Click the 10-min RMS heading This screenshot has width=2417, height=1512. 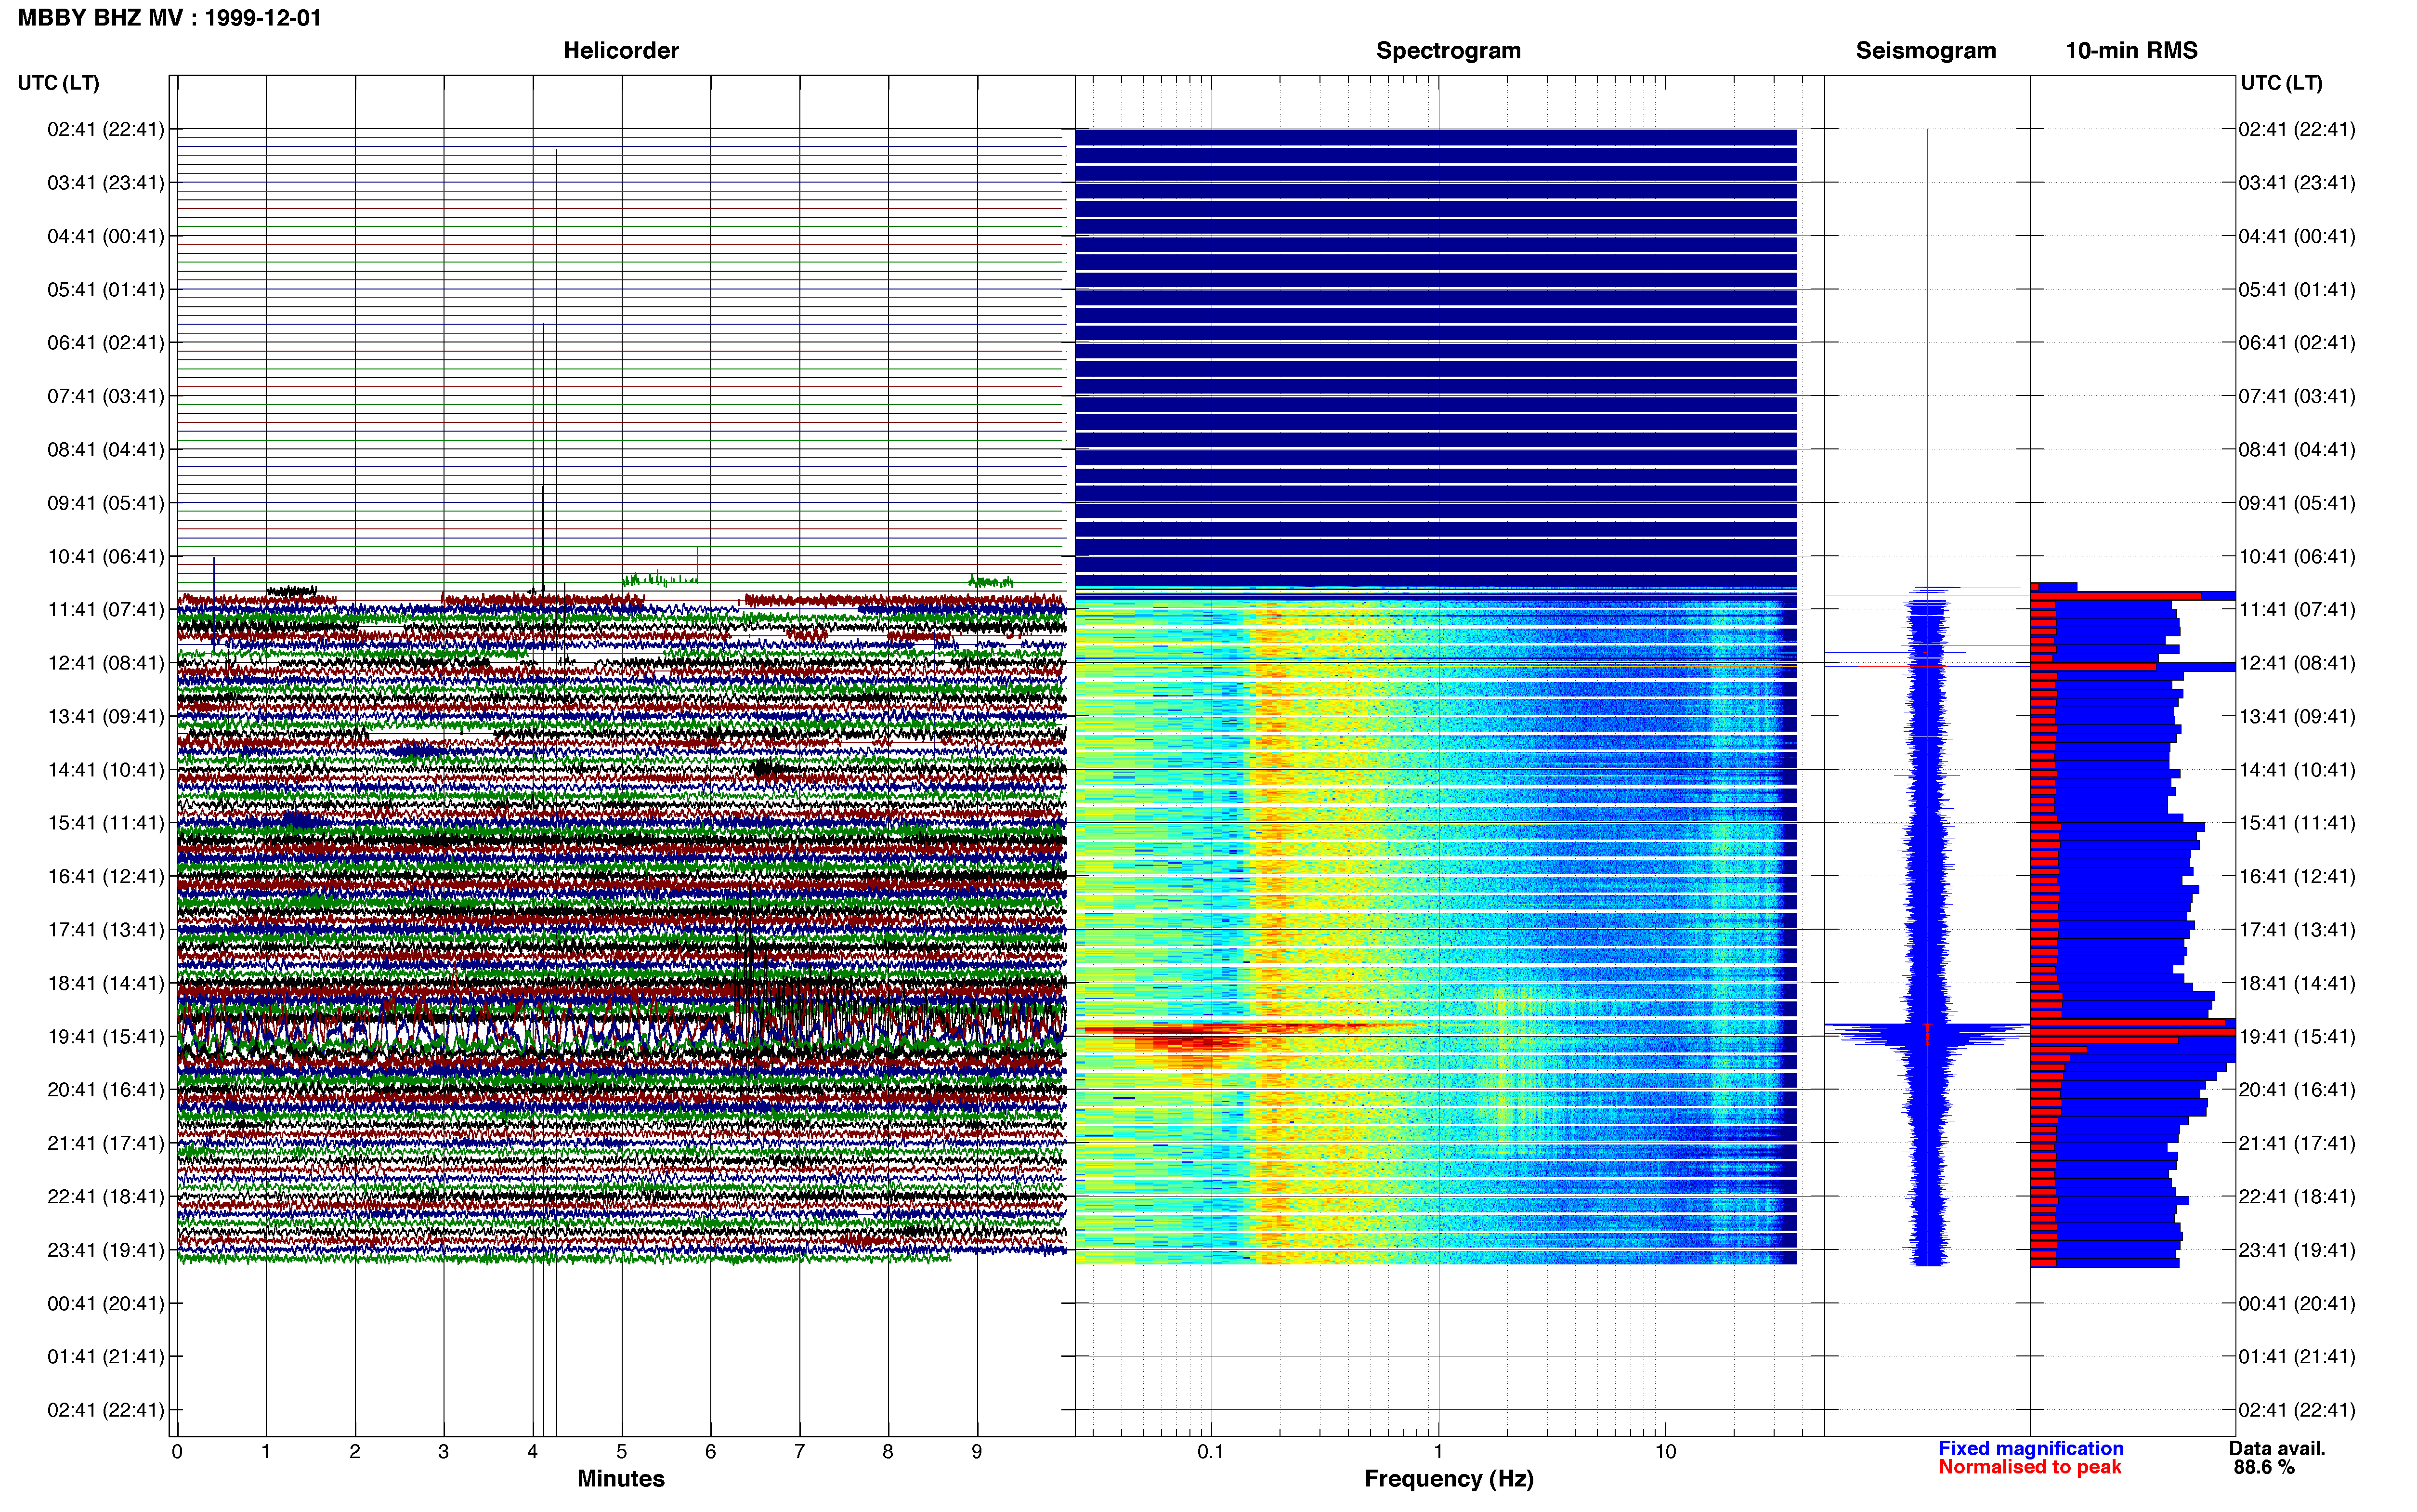2131,50
